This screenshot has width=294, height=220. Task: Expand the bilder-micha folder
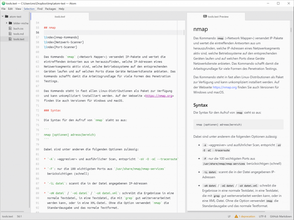coord(6,23)
